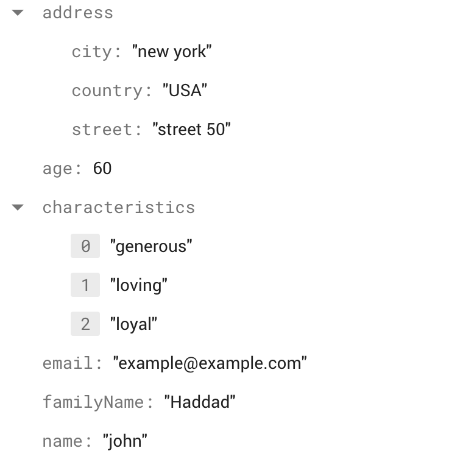This screenshot has height=465, width=474.
Task: Select the "street 50" value
Action: click(x=191, y=130)
